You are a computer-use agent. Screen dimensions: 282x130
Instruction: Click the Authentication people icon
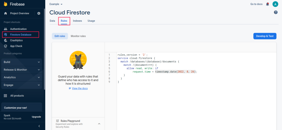6,29
